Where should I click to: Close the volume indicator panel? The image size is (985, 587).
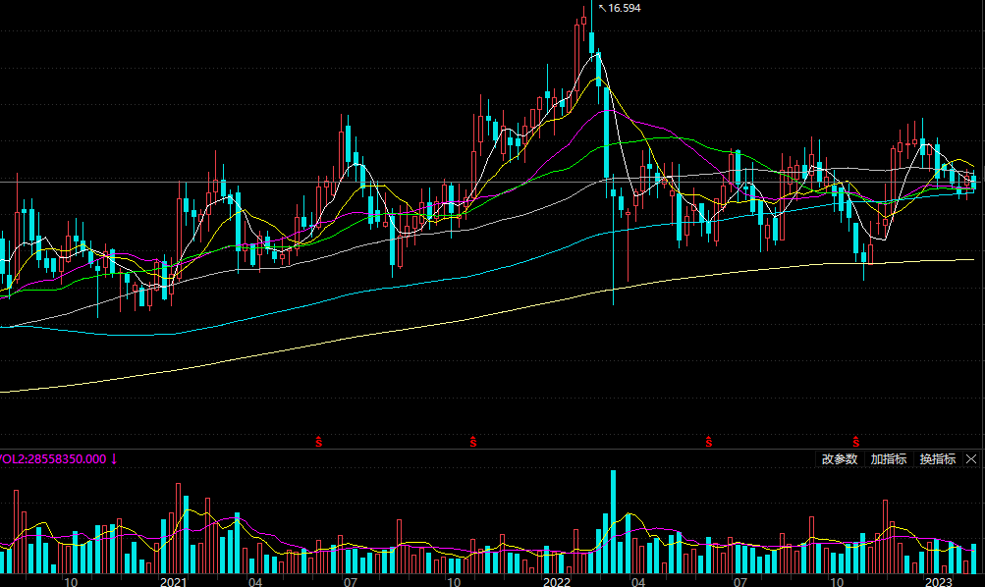tap(971, 459)
